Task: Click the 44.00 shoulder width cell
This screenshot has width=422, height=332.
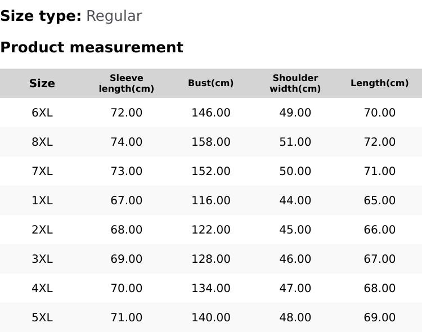Action: click(295, 200)
